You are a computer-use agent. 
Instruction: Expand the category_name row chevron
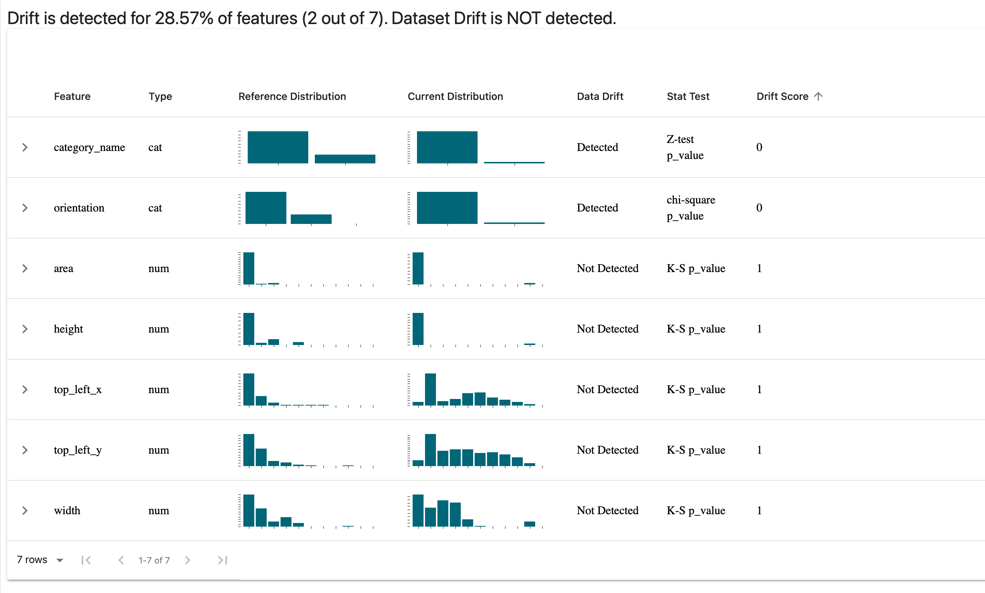click(25, 147)
